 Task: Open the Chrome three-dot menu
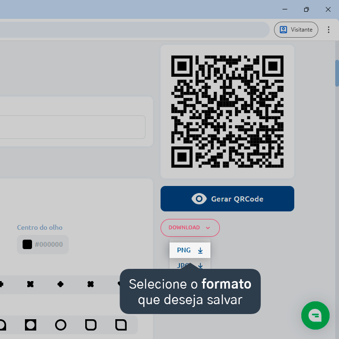(x=329, y=30)
